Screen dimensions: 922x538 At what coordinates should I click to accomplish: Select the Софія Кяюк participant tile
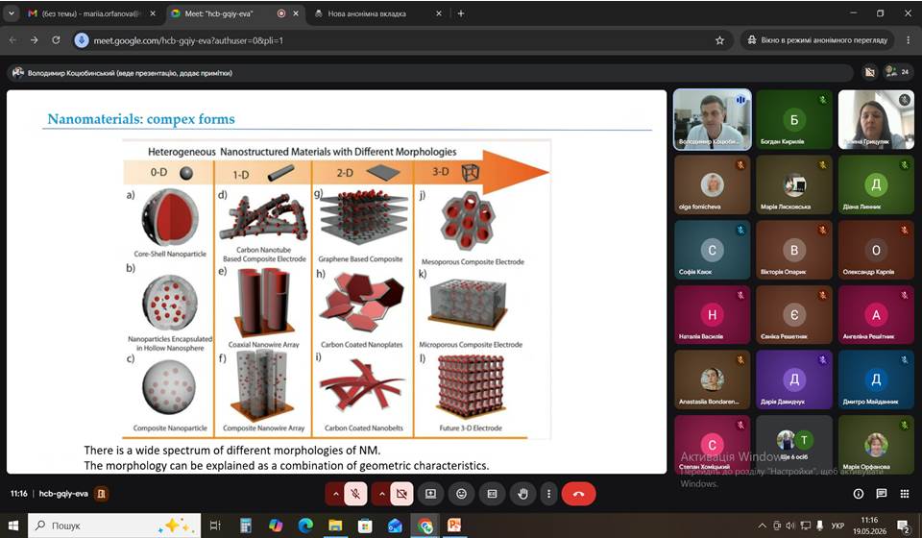tap(712, 250)
